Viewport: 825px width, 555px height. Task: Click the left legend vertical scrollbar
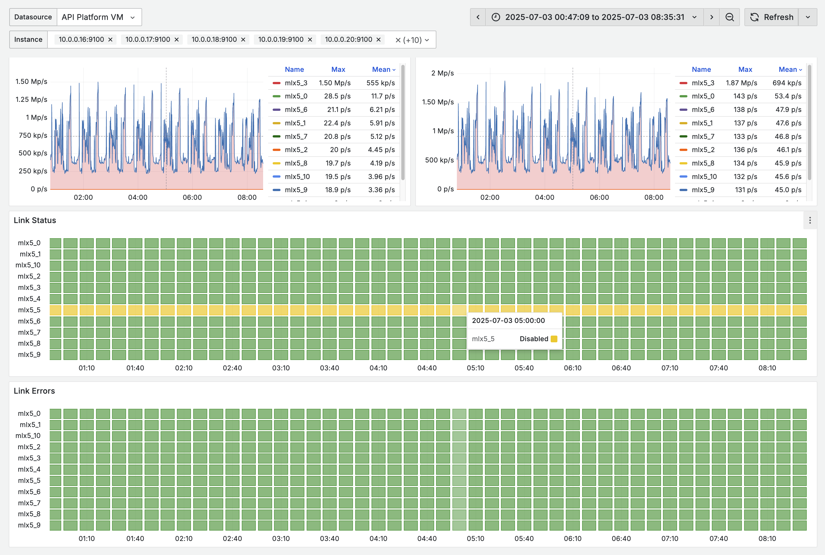pyautogui.click(x=403, y=122)
